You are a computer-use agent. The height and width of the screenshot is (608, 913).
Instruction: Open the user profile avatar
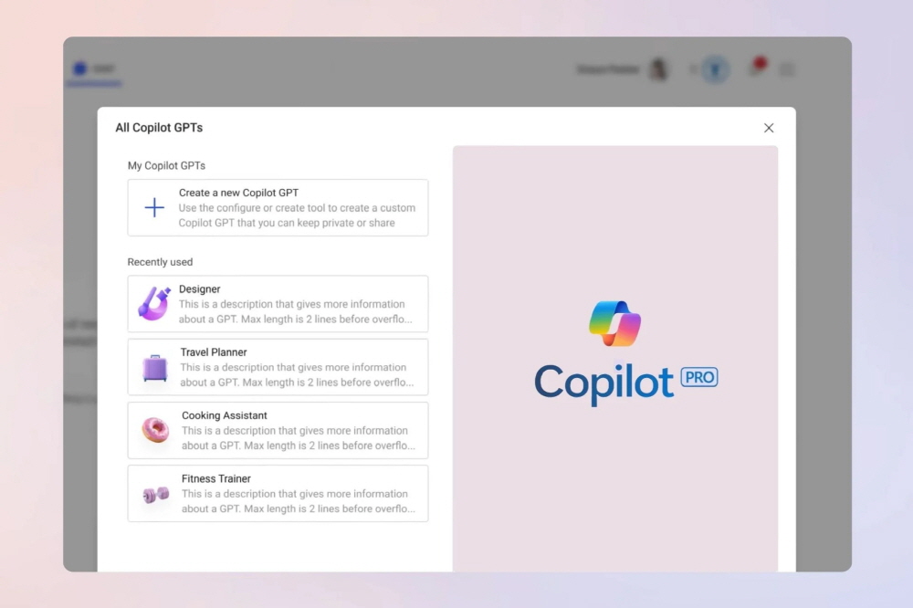coord(657,69)
